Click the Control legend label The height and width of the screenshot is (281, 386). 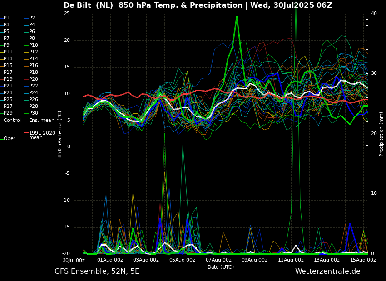[x=12, y=121]
